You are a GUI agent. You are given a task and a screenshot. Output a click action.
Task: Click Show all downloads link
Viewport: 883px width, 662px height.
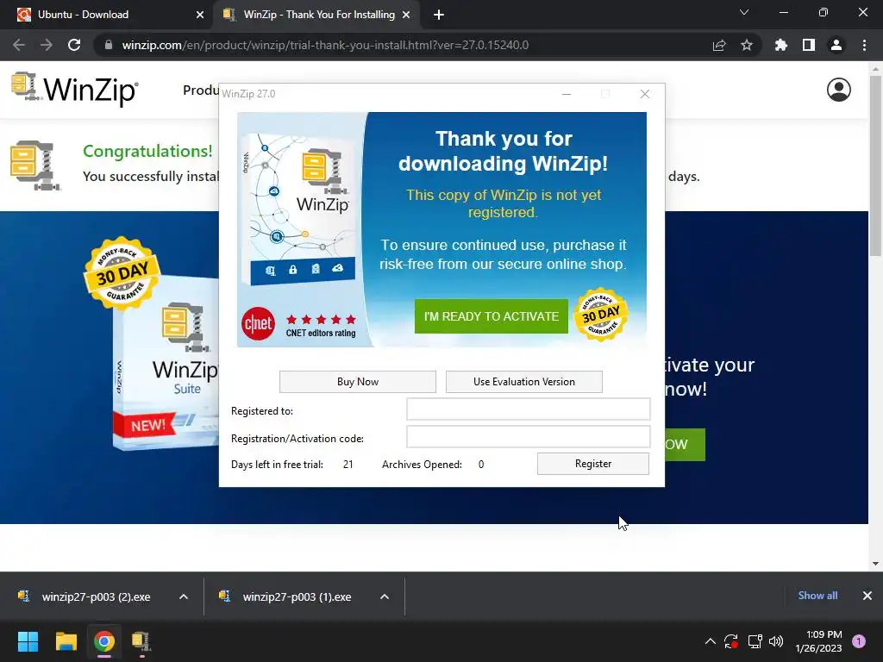tap(817, 596)
